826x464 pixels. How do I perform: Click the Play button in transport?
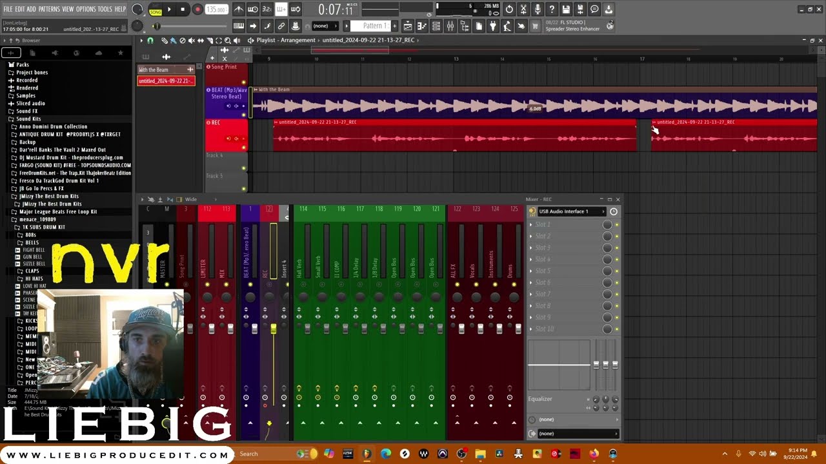coord(169,10)
